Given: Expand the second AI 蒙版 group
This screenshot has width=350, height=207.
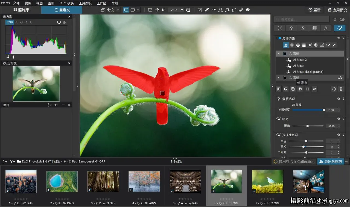Looking at the screenshot, I should (x=279, y=78).
